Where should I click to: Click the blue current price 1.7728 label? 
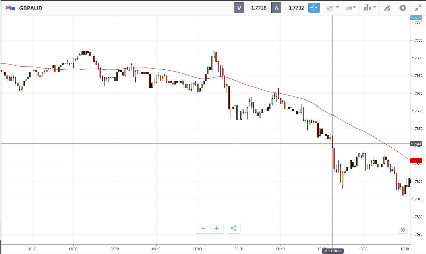[416, 18]
